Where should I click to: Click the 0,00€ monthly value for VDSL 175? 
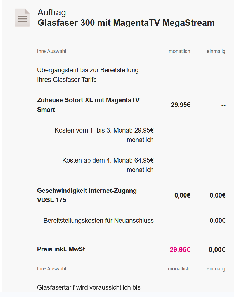point(182,195)
